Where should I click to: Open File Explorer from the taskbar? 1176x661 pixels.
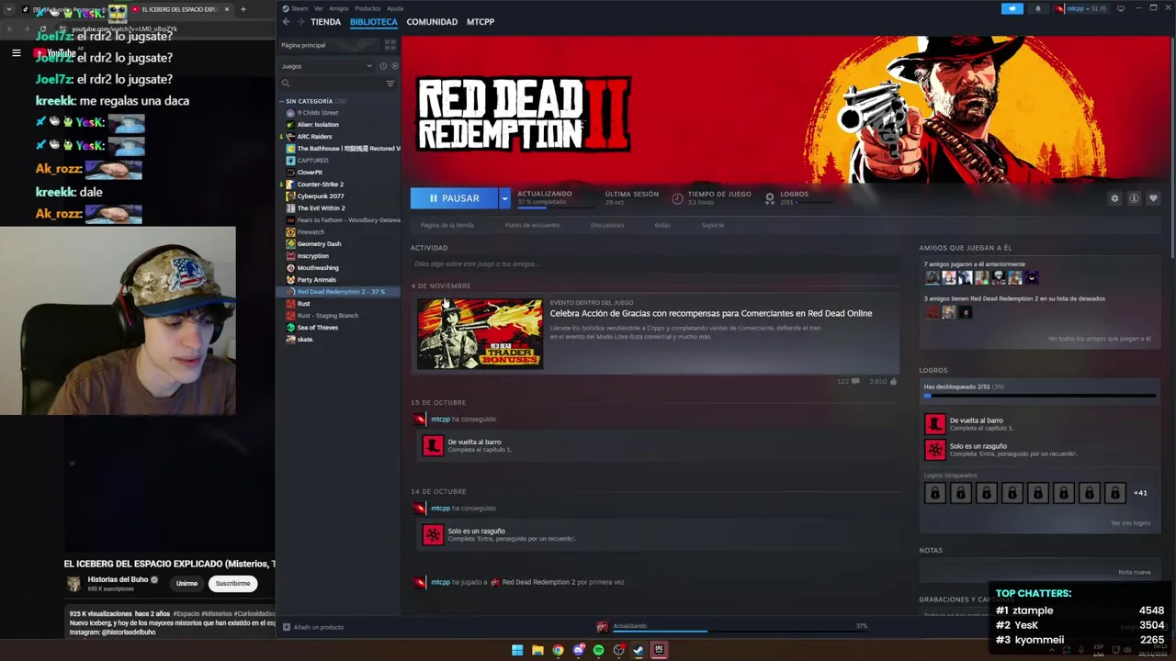537,650
